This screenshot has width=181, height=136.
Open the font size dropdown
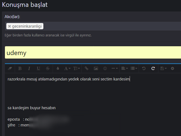tap(76, 68)
